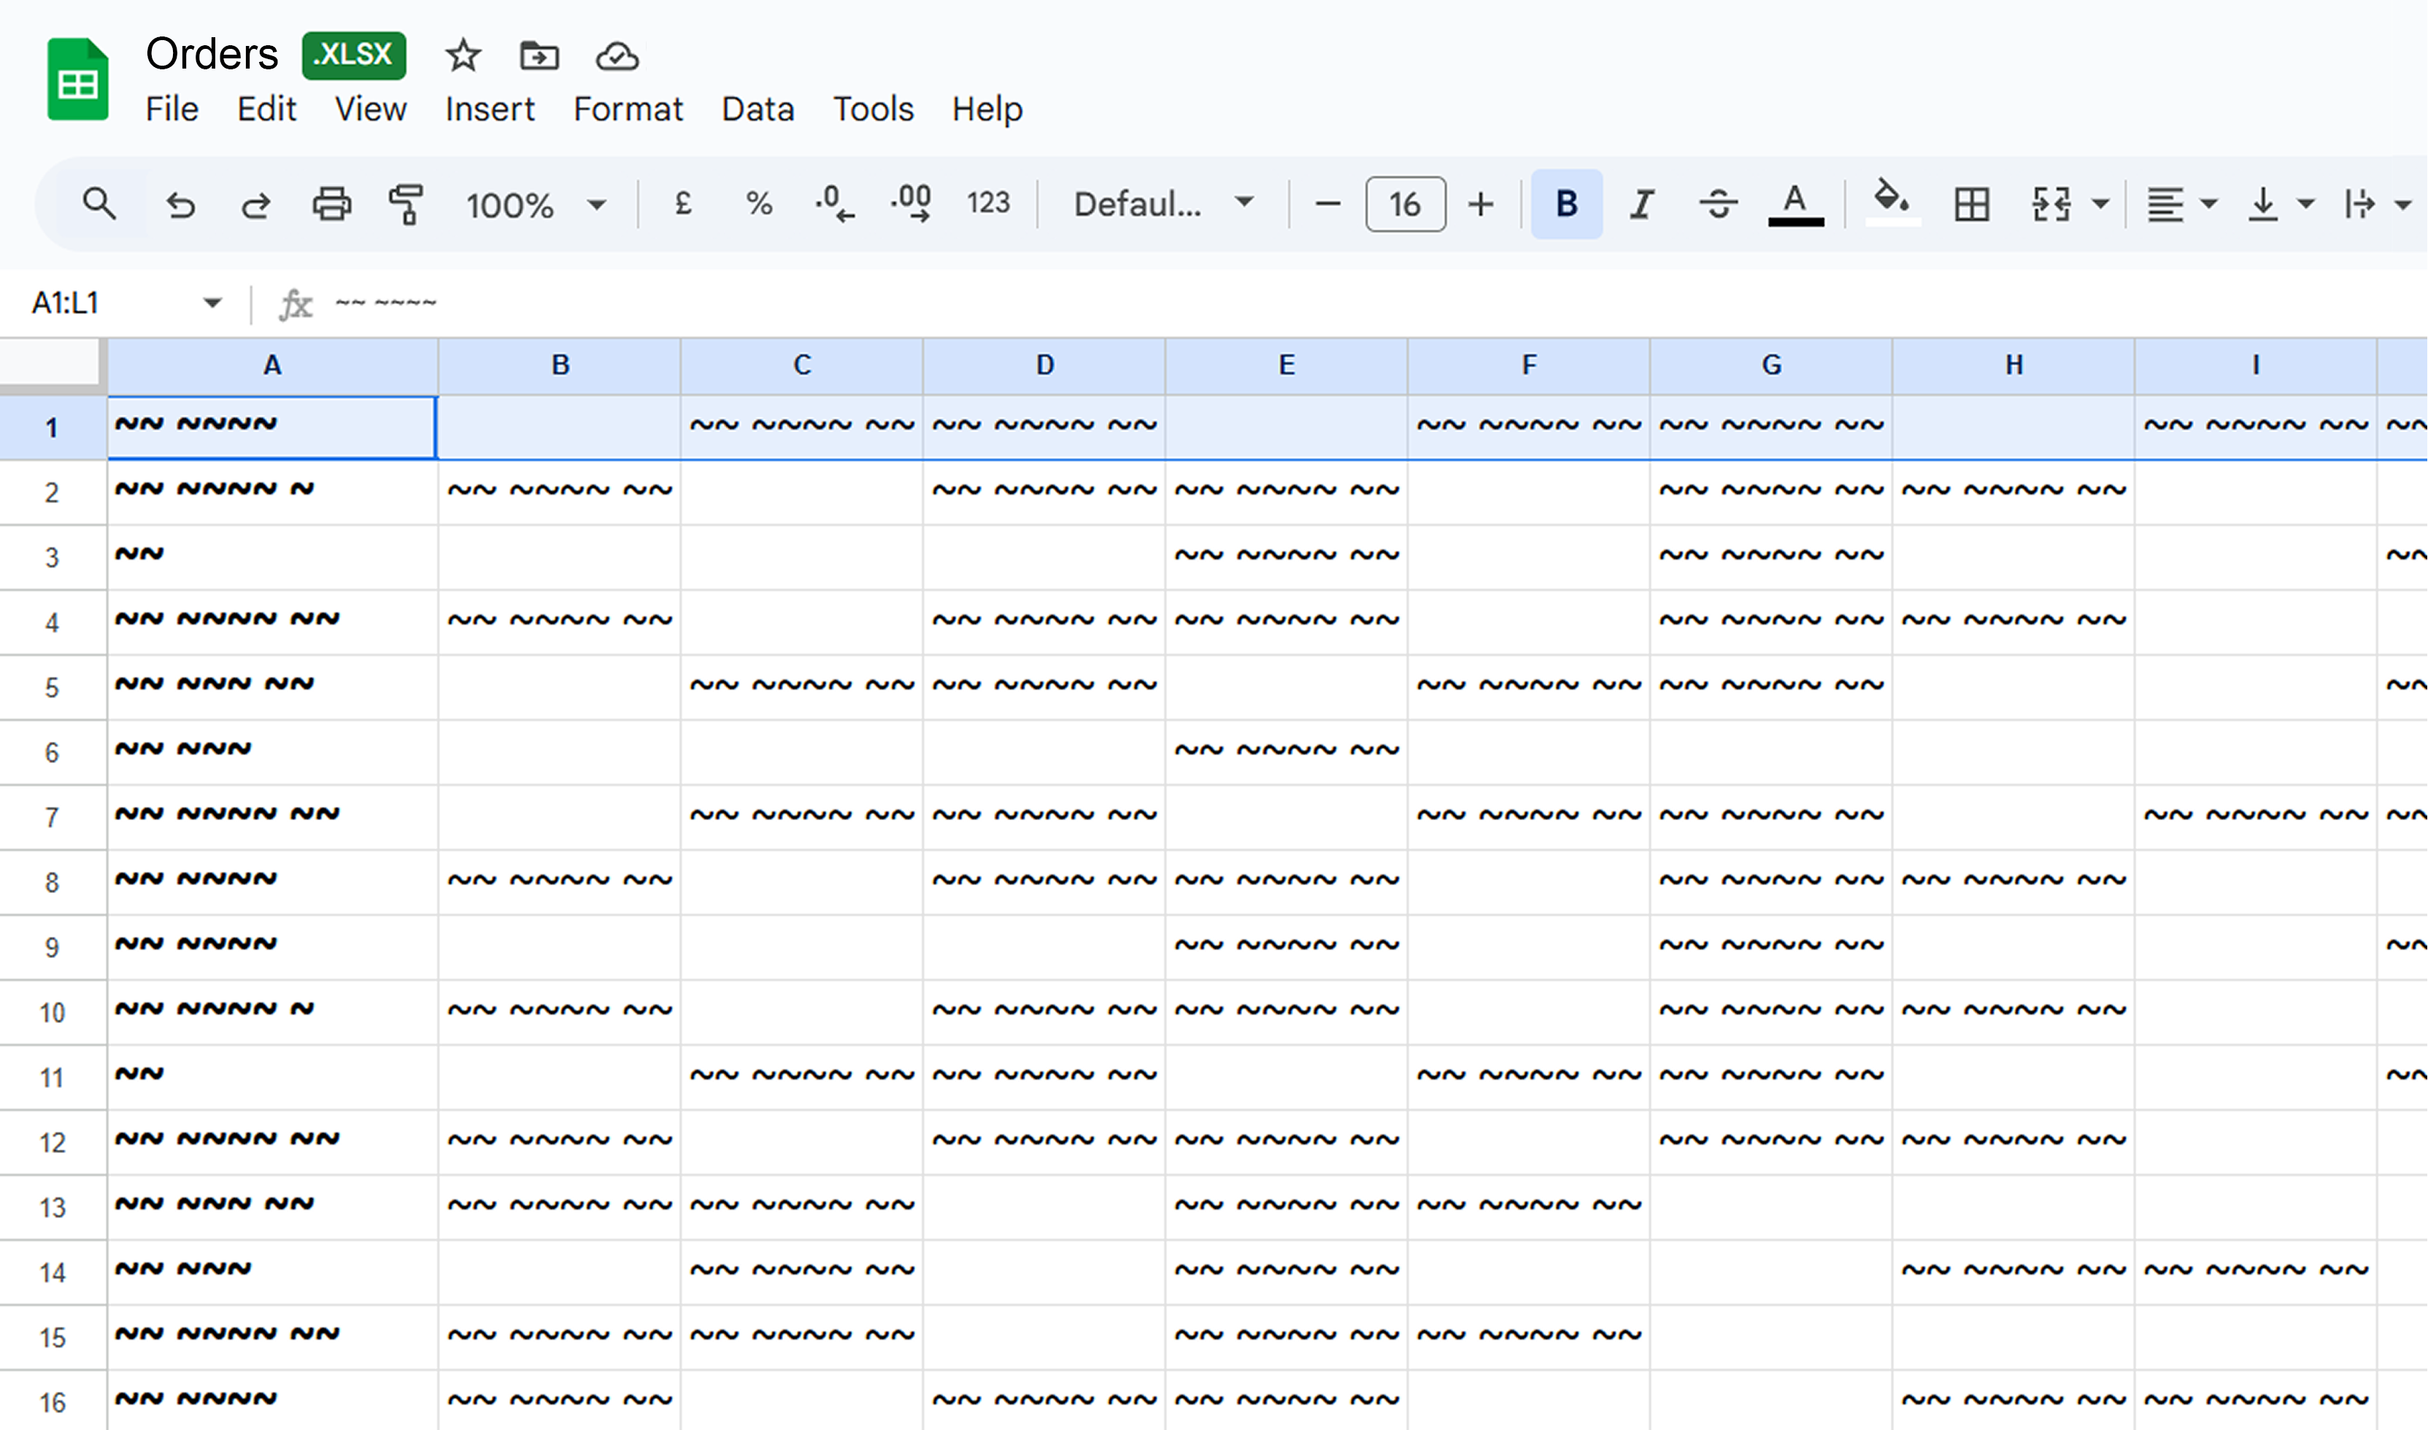Decrease decimal places
Image resolution: width=2428 pixels, height=1430 pixels.
click(x=833, y=204)
